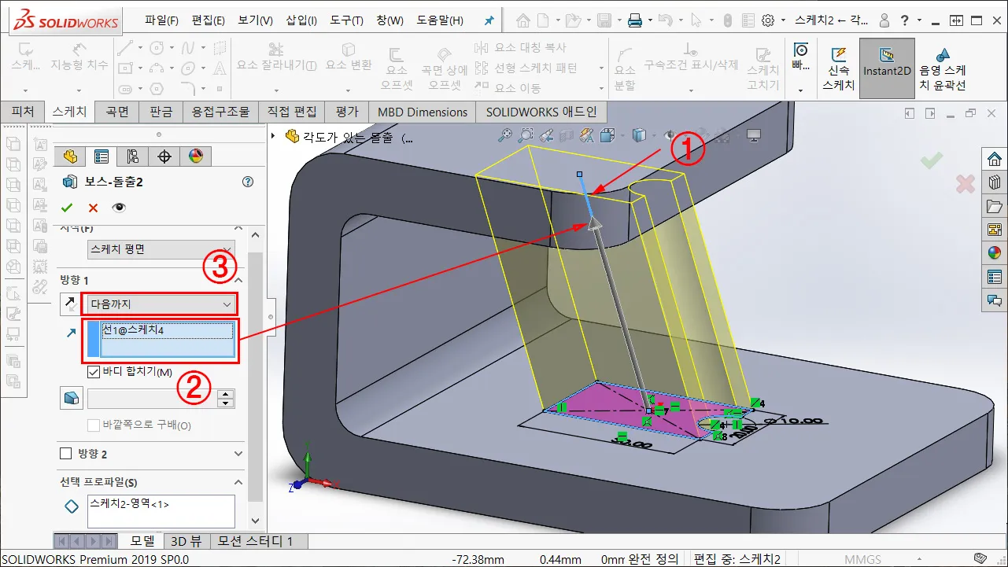Click the Help question mark icon
This screenshot has width=1008, height=567.
906,20
